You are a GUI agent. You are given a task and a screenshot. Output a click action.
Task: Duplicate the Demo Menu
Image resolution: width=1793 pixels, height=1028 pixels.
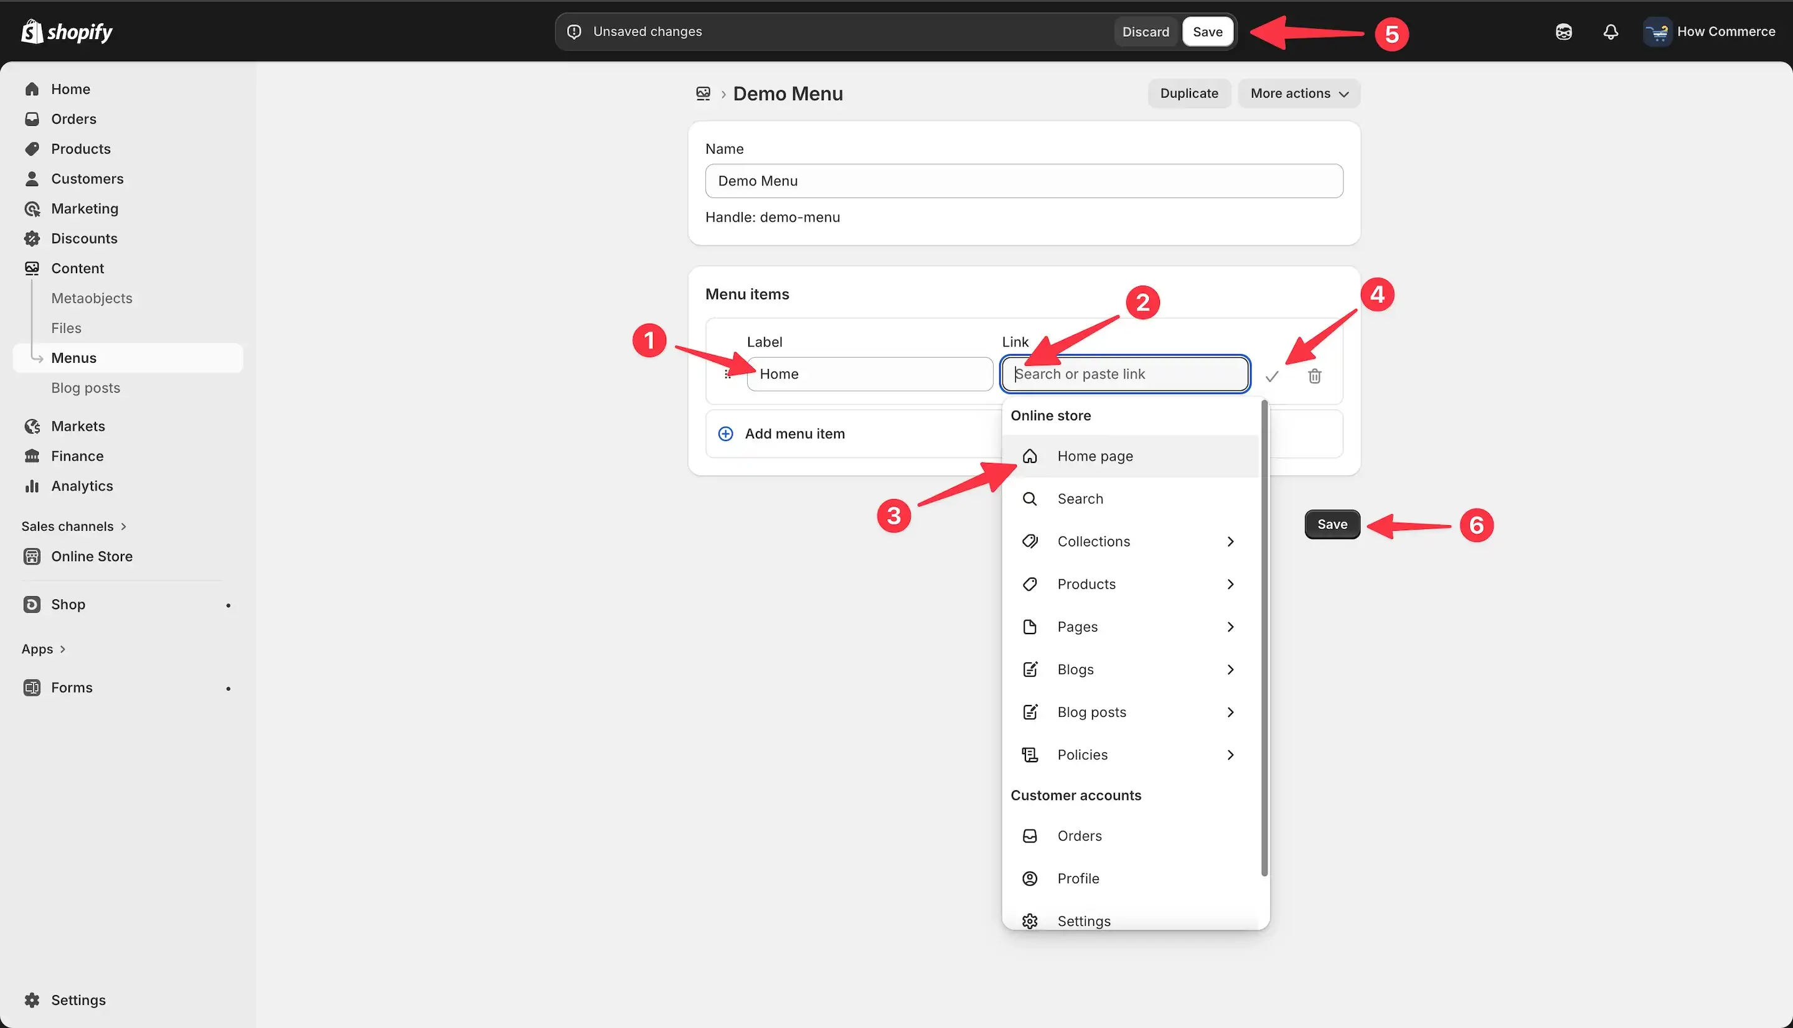coord(1188,93)
